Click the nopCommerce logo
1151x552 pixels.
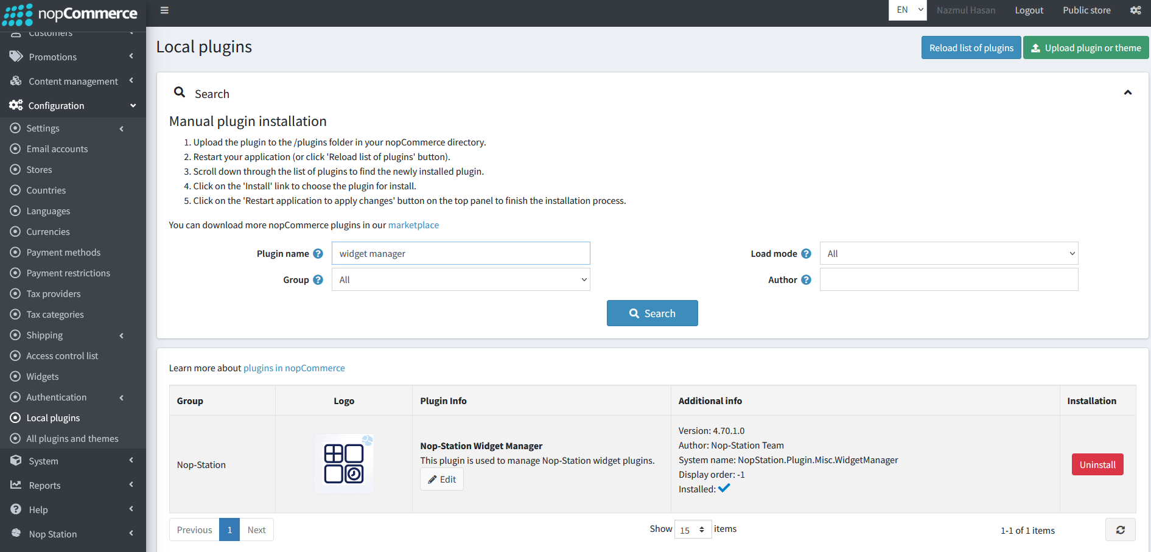pyautogui.click(x=70, y=13)
